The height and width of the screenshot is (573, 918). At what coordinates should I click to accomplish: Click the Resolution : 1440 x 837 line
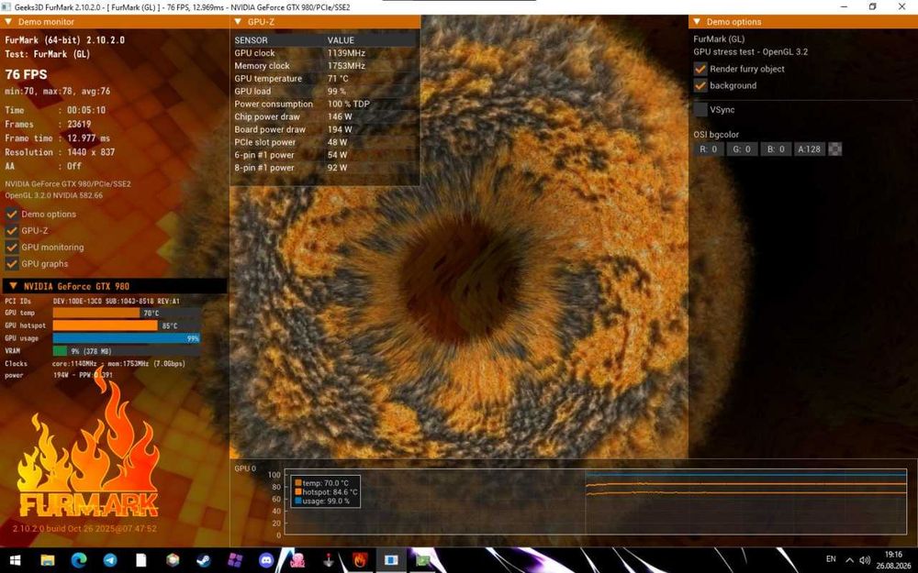tap(60, 152)
